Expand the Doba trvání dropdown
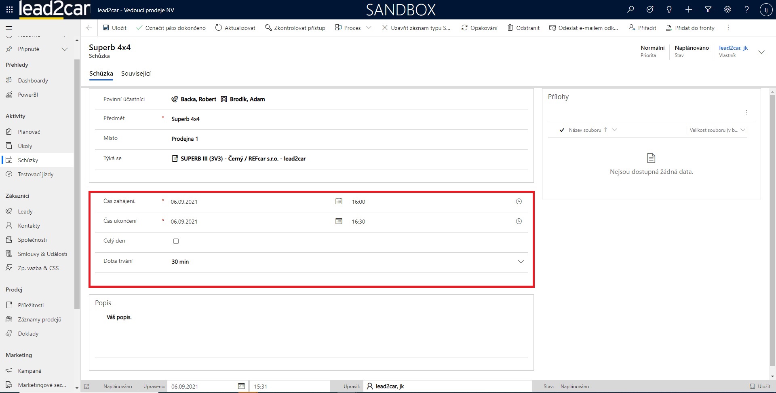Viewport: 776px width, 393px height. (x=521, y=262)
